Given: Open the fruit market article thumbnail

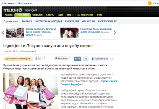Looking at the screenshot, I should coord(15,33).
